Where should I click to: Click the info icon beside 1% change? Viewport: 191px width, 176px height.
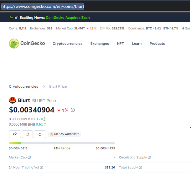coord(73,110)
